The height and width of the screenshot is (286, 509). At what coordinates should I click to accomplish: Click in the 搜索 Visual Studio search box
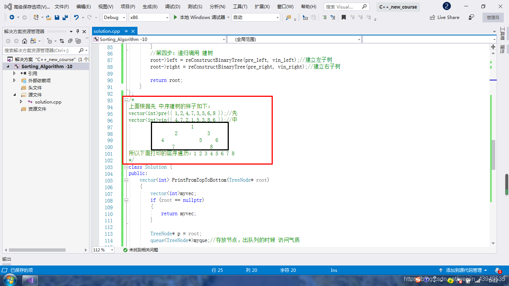[x=347, y=7]
